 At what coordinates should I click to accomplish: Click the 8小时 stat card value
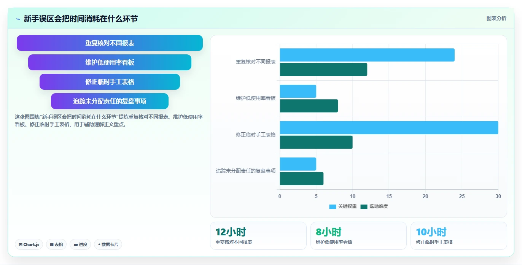(x=329, y=232)
